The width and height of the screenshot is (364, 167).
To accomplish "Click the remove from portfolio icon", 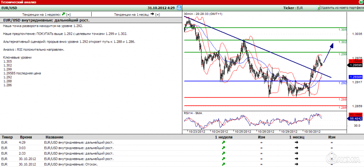I will click(x=318, y=8).
